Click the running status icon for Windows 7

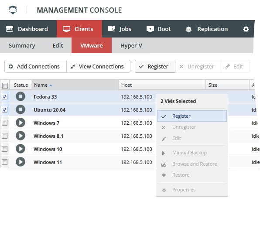tap(21, 123)
